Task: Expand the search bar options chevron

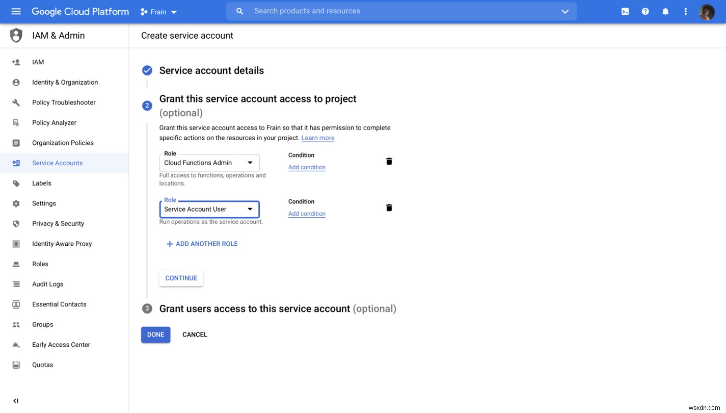Action: (564, 11)
